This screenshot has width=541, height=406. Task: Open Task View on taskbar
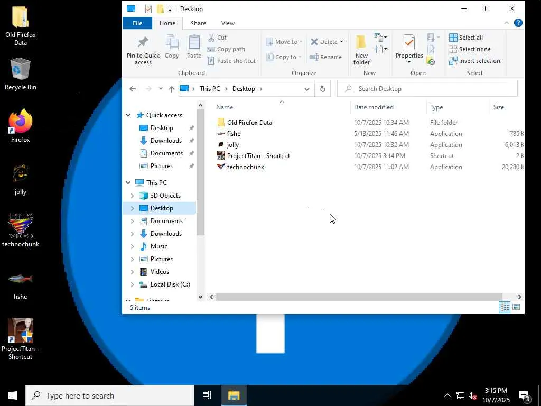tap(207, 395)
